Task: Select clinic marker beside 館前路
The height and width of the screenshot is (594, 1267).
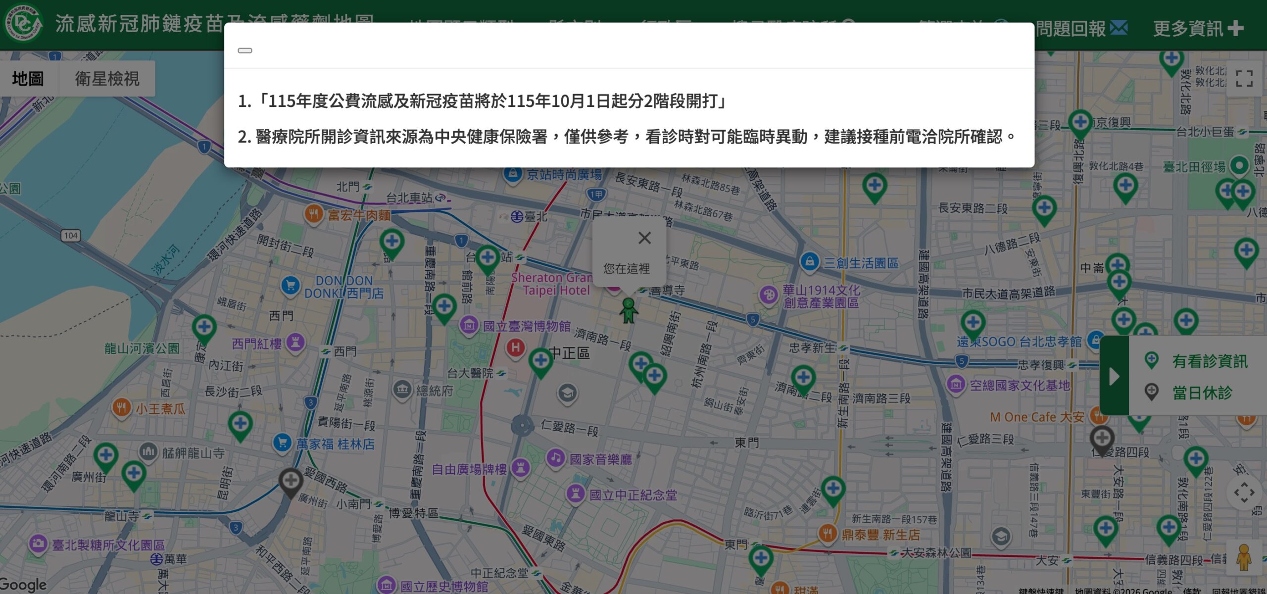Action: click(x=487, y=260)
